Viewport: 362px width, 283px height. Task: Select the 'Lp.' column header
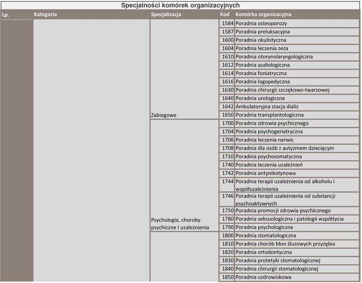click(x=6, y=15)
